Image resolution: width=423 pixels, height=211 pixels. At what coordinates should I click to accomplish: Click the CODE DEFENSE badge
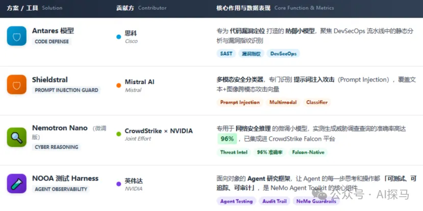point(52,42)
